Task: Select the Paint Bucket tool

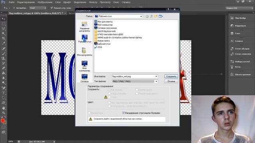Action: [x=4, y=73]
